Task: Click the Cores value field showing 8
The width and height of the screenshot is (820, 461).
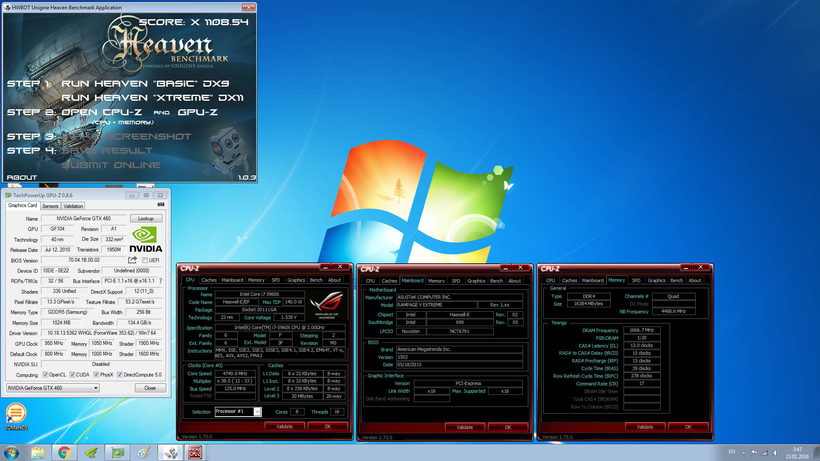Action: point(297,411)
